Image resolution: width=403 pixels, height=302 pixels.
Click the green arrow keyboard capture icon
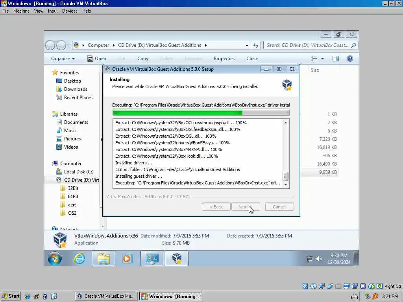[380, 286]
